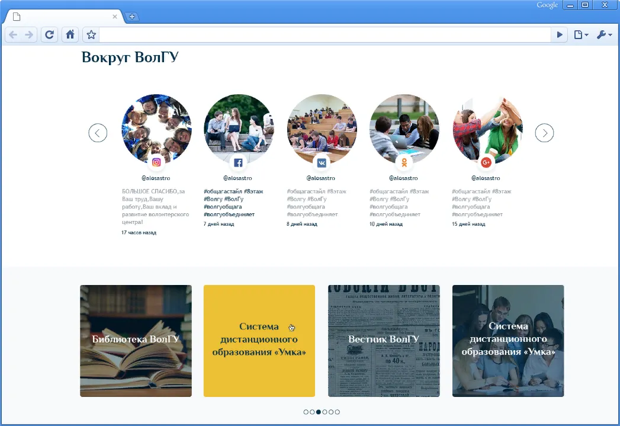
Task: Open a new tab with the plus button
Action: click(132, 17)
